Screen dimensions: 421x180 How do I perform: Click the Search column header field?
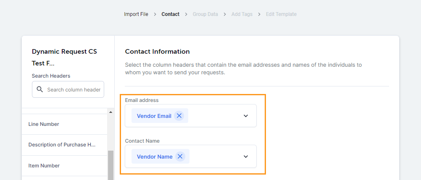(x=74, y=89)
